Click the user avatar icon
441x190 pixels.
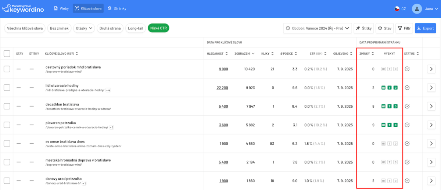(x=417, y=9)
